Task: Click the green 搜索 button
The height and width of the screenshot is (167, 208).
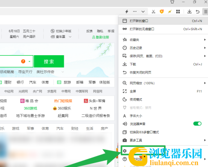Action: (49, 61)
